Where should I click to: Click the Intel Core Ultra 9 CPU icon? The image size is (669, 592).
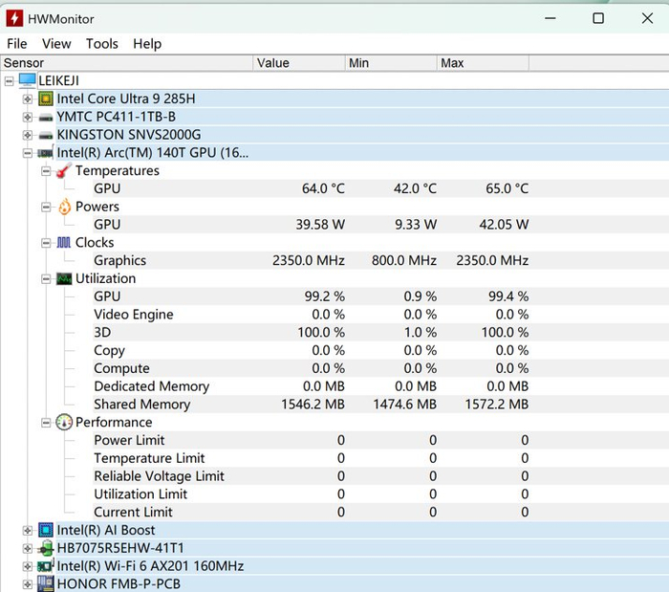click(46, 99)
